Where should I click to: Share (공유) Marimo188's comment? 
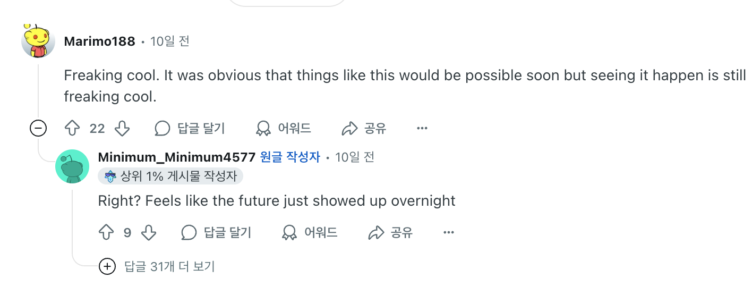(364, 128)
